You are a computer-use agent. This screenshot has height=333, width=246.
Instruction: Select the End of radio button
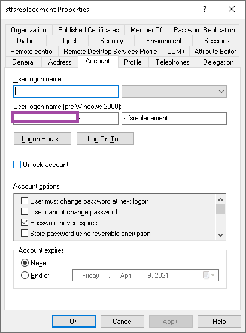[x=25, y=276]
